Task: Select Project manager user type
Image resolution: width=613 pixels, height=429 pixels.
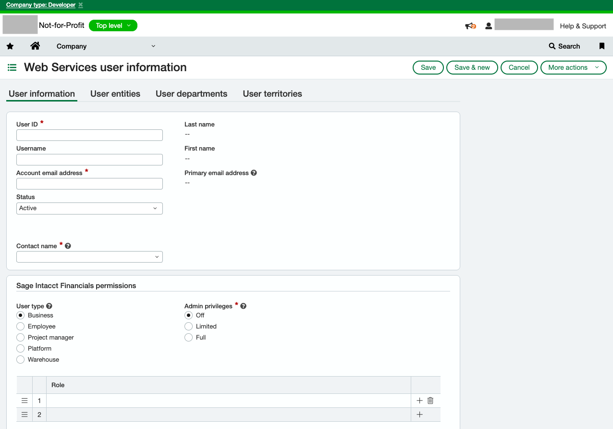Action: pos(20,338)
